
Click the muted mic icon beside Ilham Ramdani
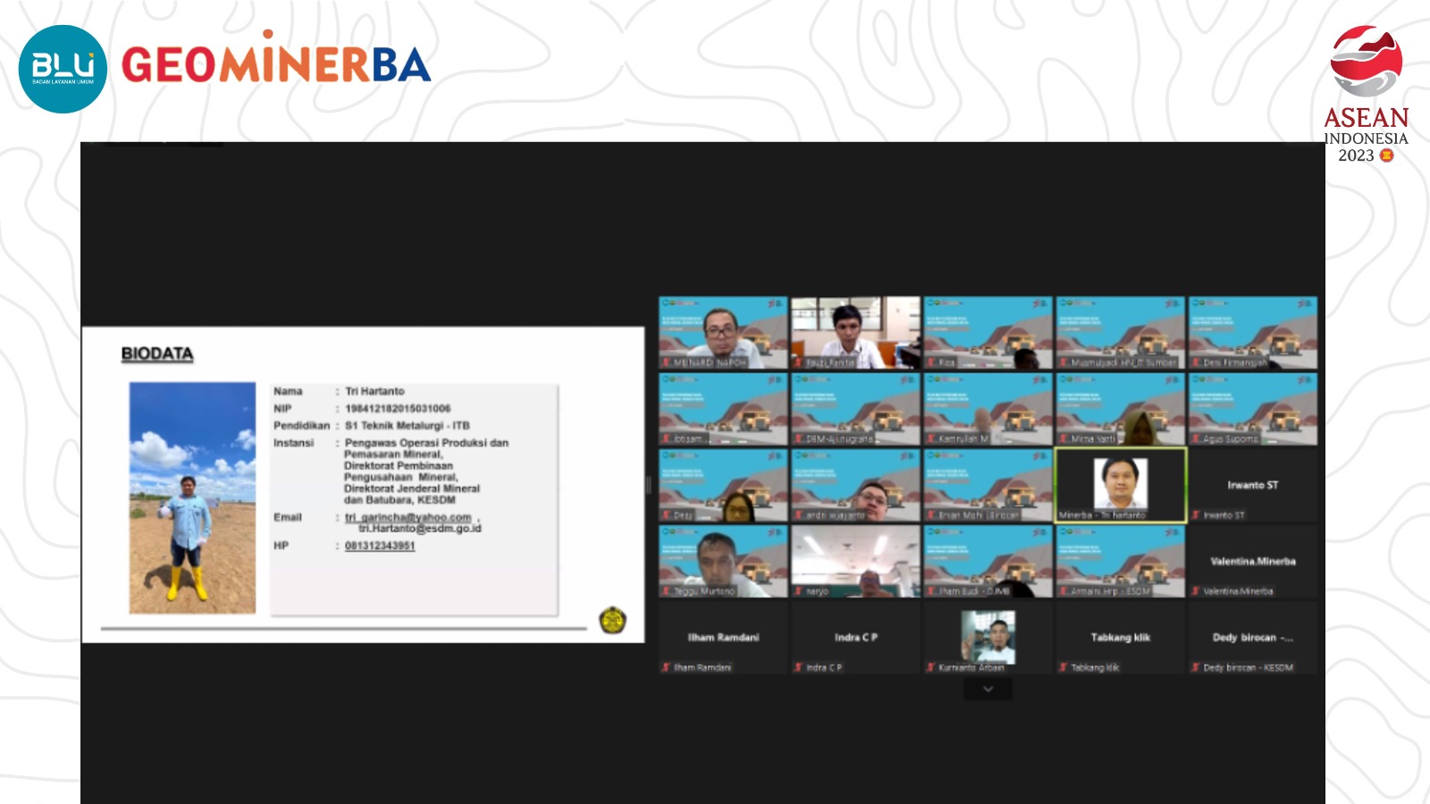(x=666, y=667)
